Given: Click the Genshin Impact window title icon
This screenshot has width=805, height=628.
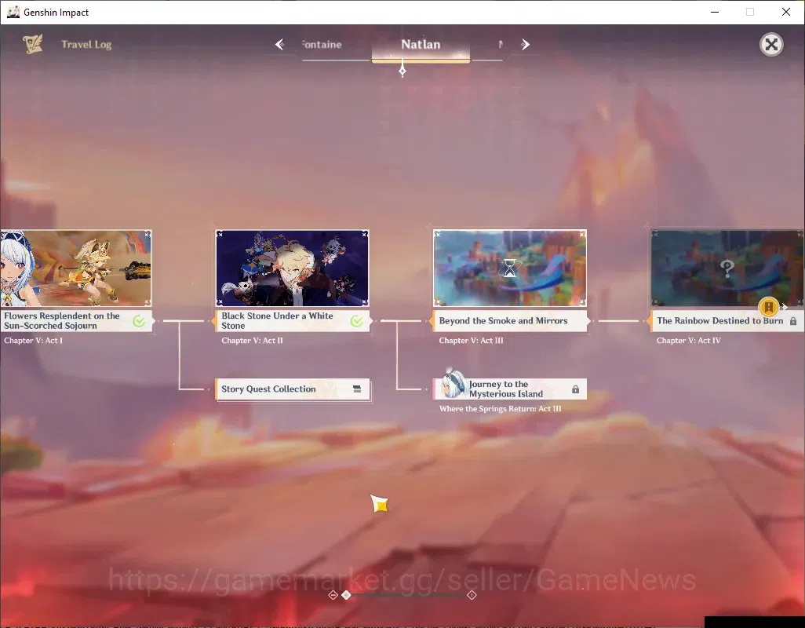Looking at the screenshot, I should (13, 12).
